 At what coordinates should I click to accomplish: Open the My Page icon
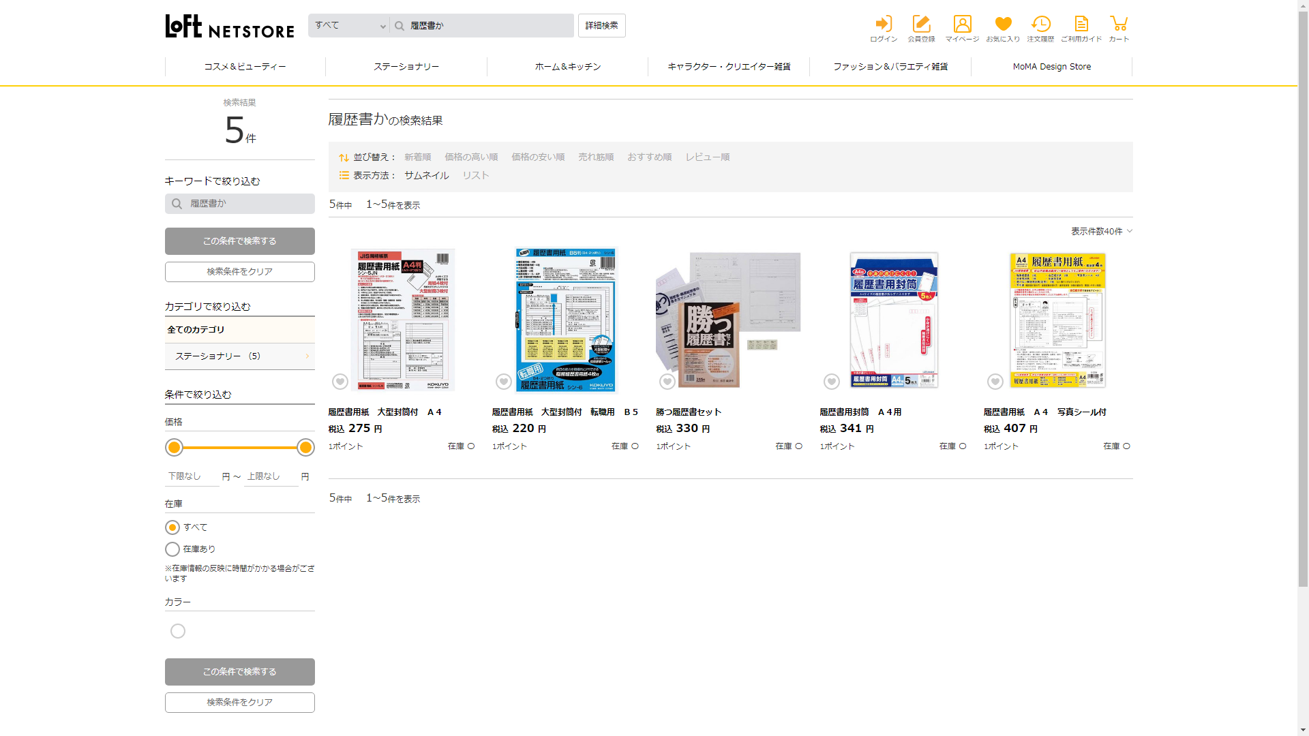(x=962, y=25)
